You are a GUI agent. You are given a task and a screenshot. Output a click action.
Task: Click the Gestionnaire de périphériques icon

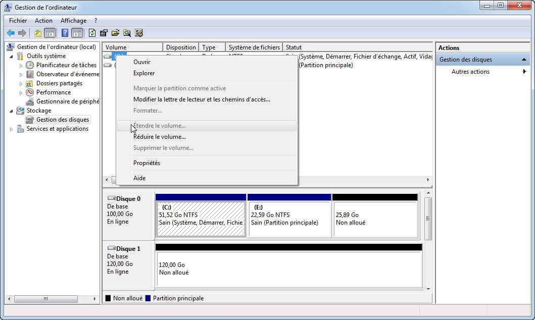click(30, 101)
